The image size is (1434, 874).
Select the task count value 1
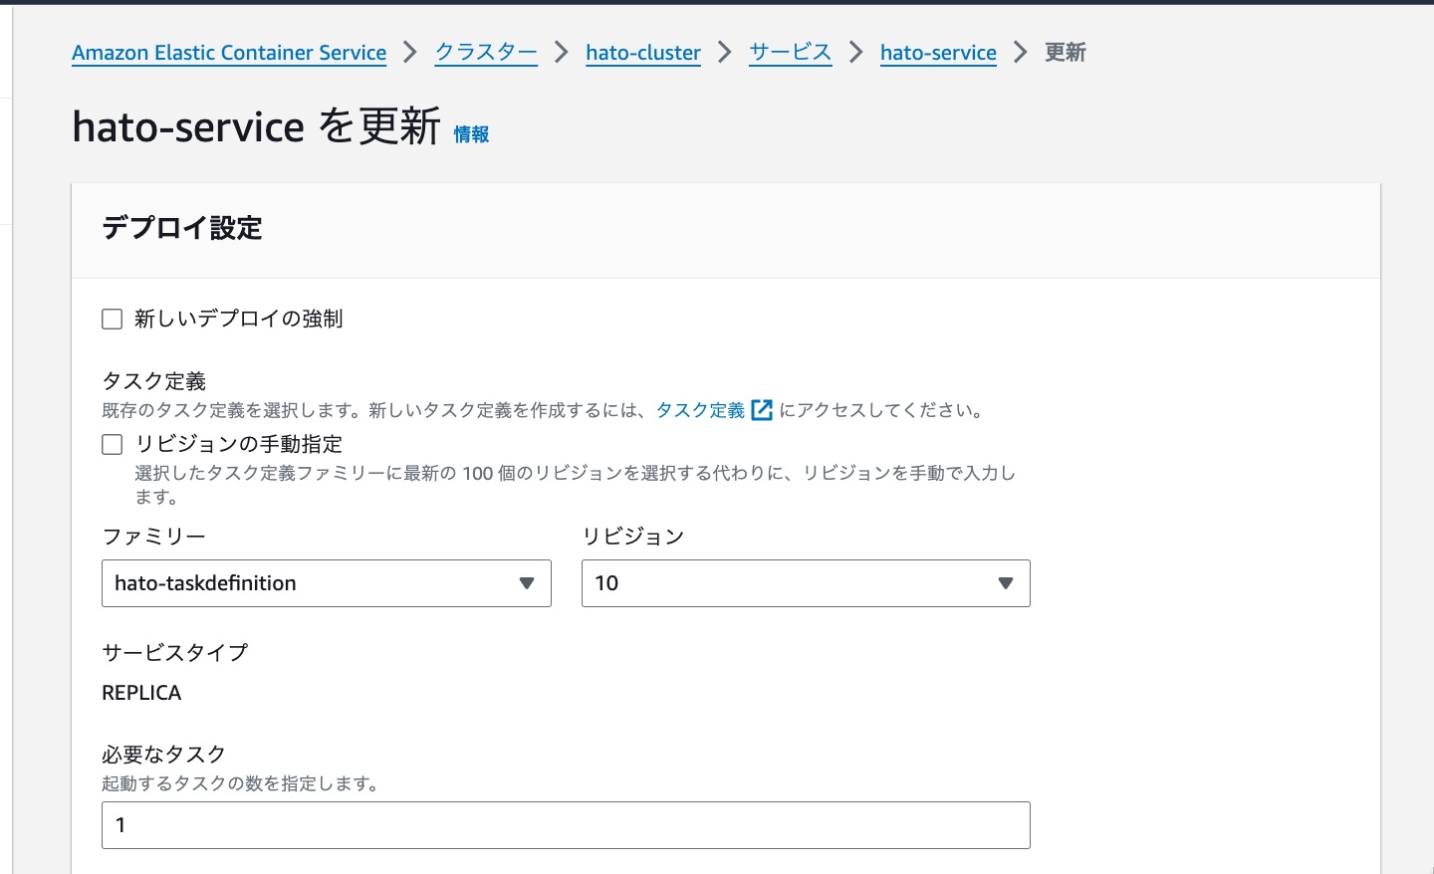[120, 825]
